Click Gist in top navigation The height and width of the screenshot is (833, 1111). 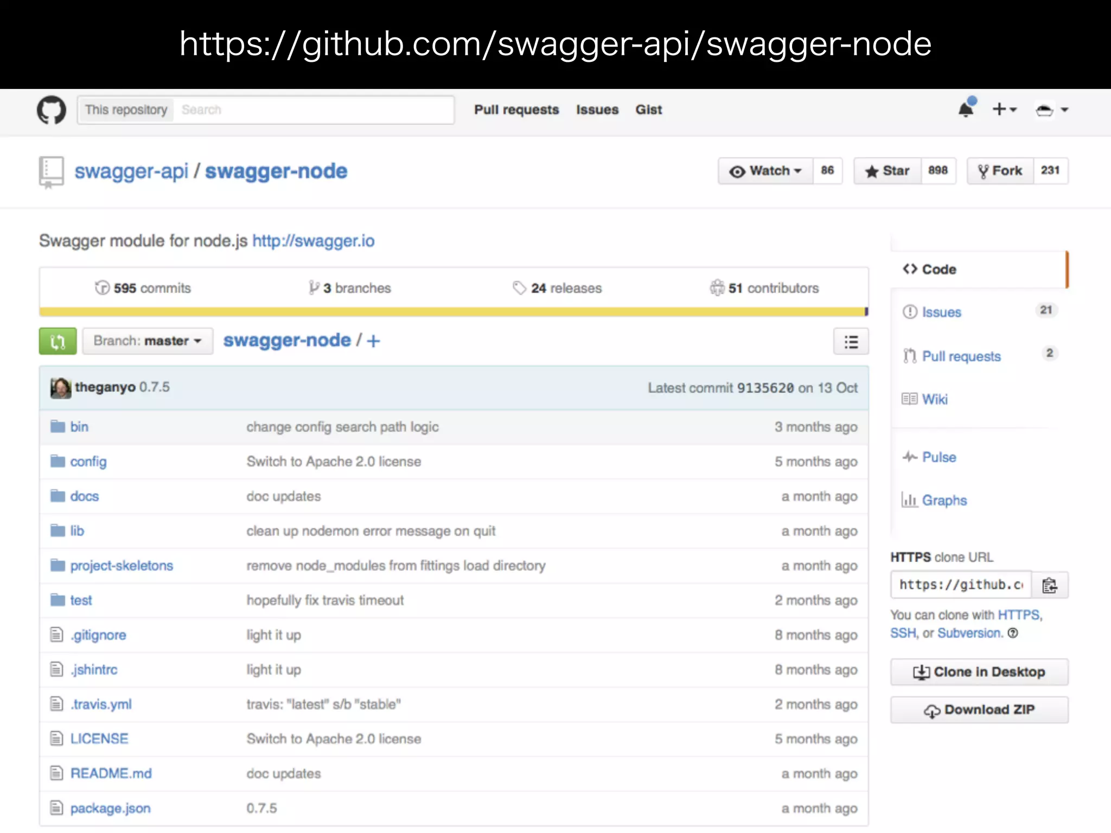click(649, 110)
